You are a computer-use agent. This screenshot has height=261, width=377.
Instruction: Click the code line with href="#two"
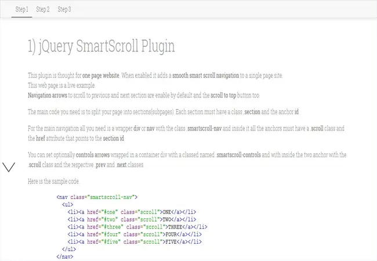click(132, 219)
